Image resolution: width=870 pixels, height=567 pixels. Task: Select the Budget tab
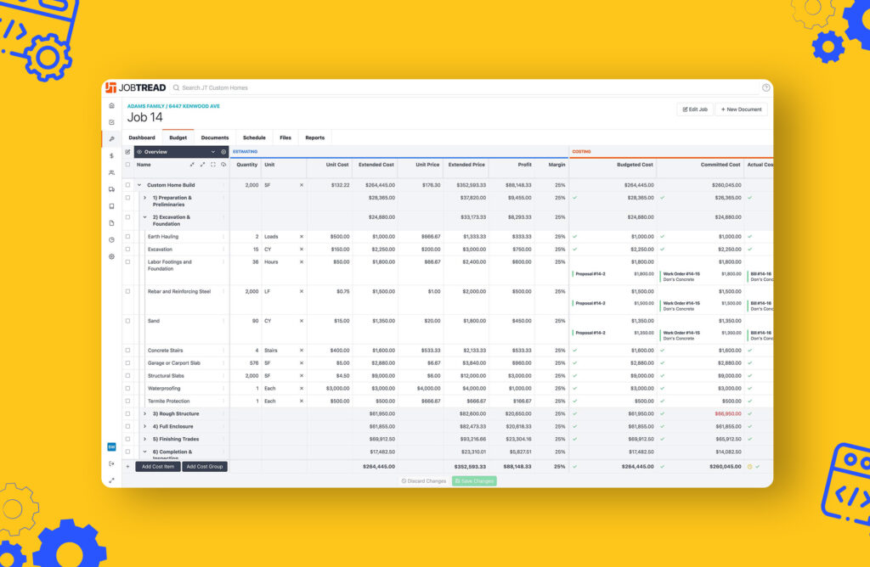[x=178, y=138]
